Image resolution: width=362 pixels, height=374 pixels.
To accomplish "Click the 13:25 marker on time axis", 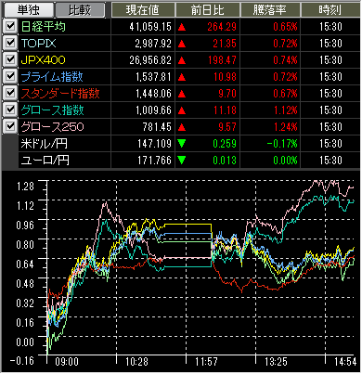I will [x=276, y=362].
